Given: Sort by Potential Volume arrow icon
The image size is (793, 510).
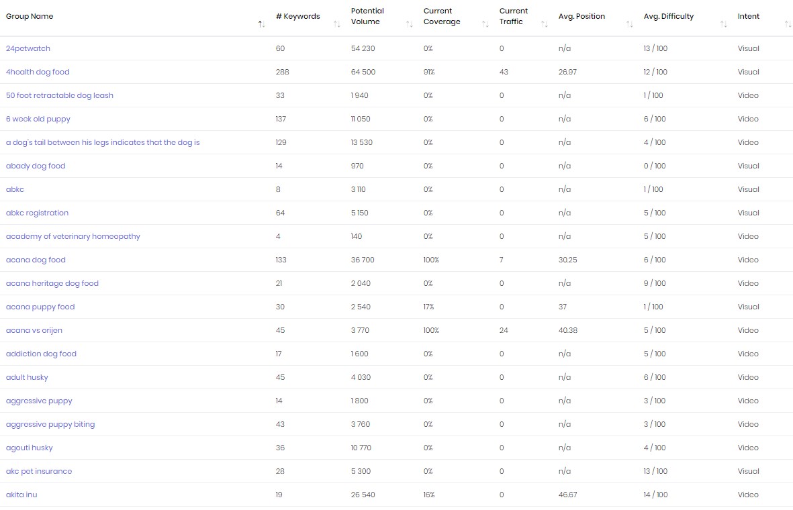Looking at the screenshot, I should (x=410, y=23).
